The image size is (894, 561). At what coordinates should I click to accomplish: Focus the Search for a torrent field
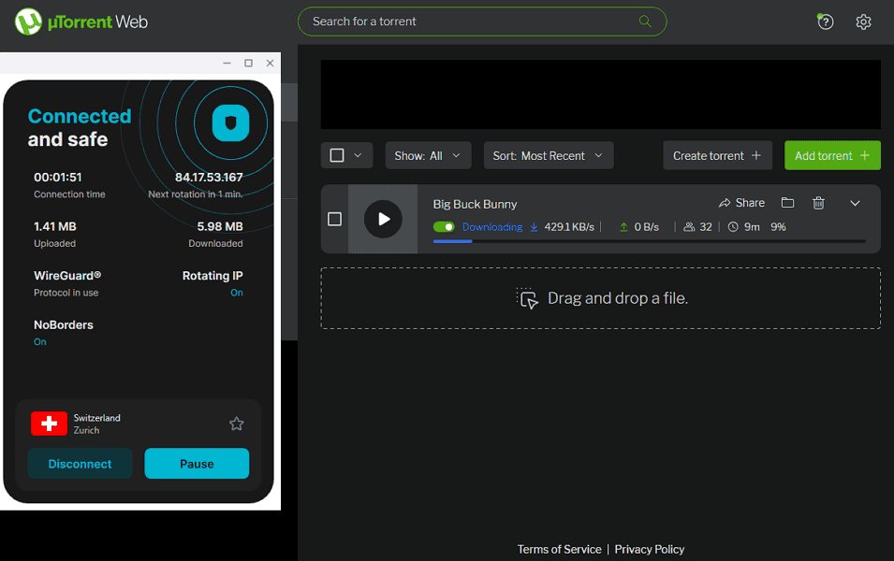pyautogui.click(x=482, y=22)
